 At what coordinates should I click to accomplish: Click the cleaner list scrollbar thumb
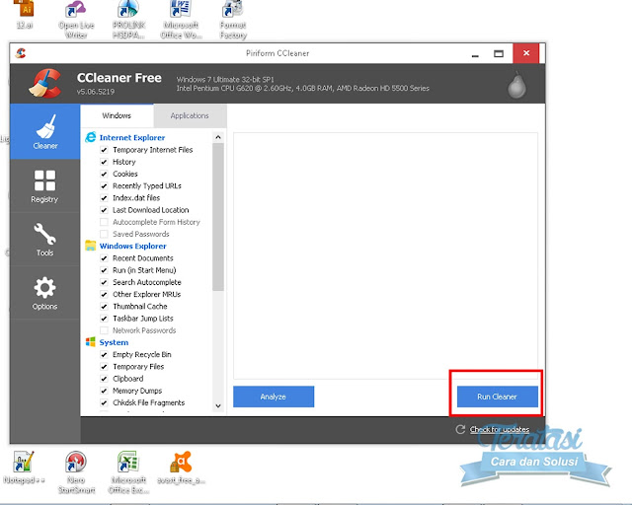point(218,217)
